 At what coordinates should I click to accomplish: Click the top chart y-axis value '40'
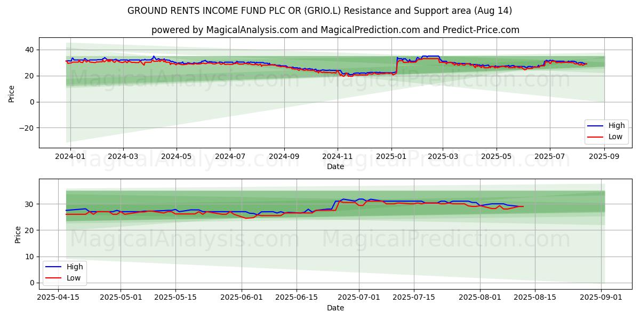[29, 50]
